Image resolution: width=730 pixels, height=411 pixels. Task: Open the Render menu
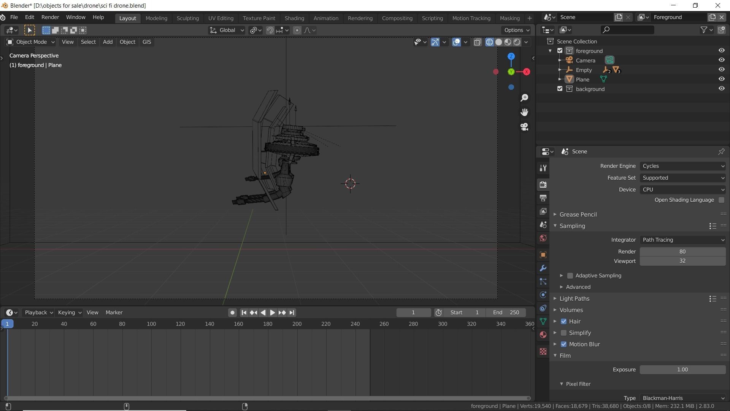point(50,17)
